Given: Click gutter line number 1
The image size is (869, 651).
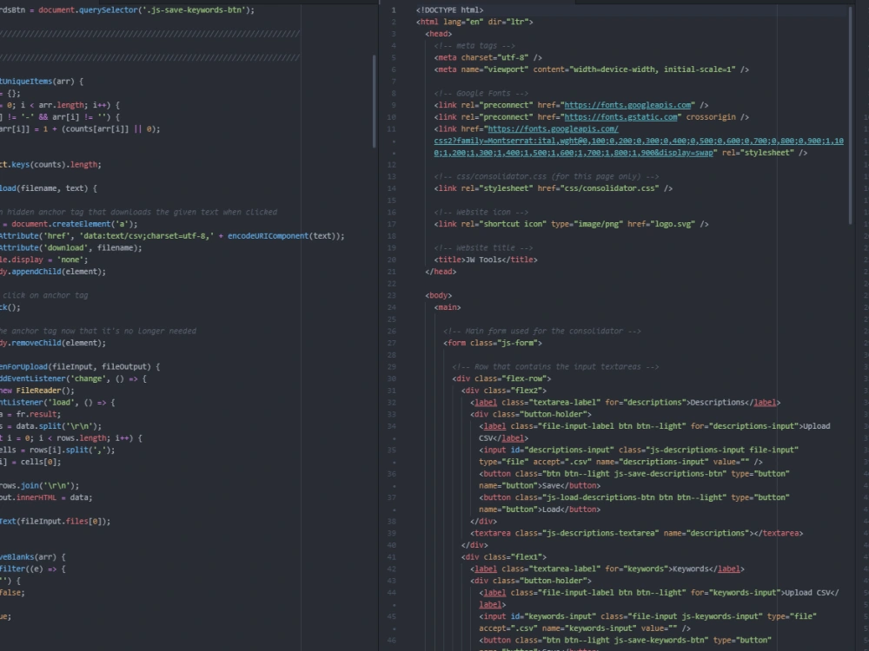Looking at the screenshot, I should pos(394,10).
